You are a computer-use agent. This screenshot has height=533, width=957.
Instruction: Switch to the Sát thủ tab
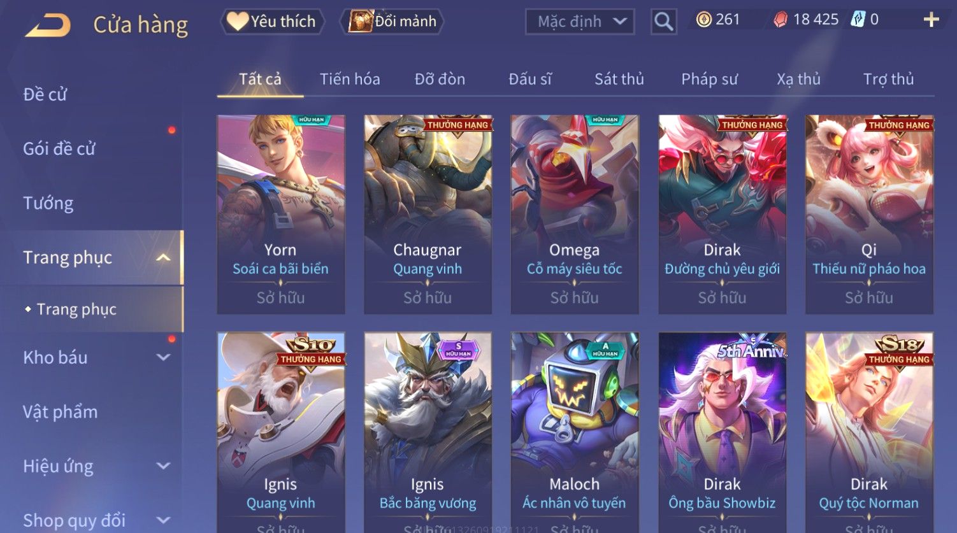click(619, 79)
